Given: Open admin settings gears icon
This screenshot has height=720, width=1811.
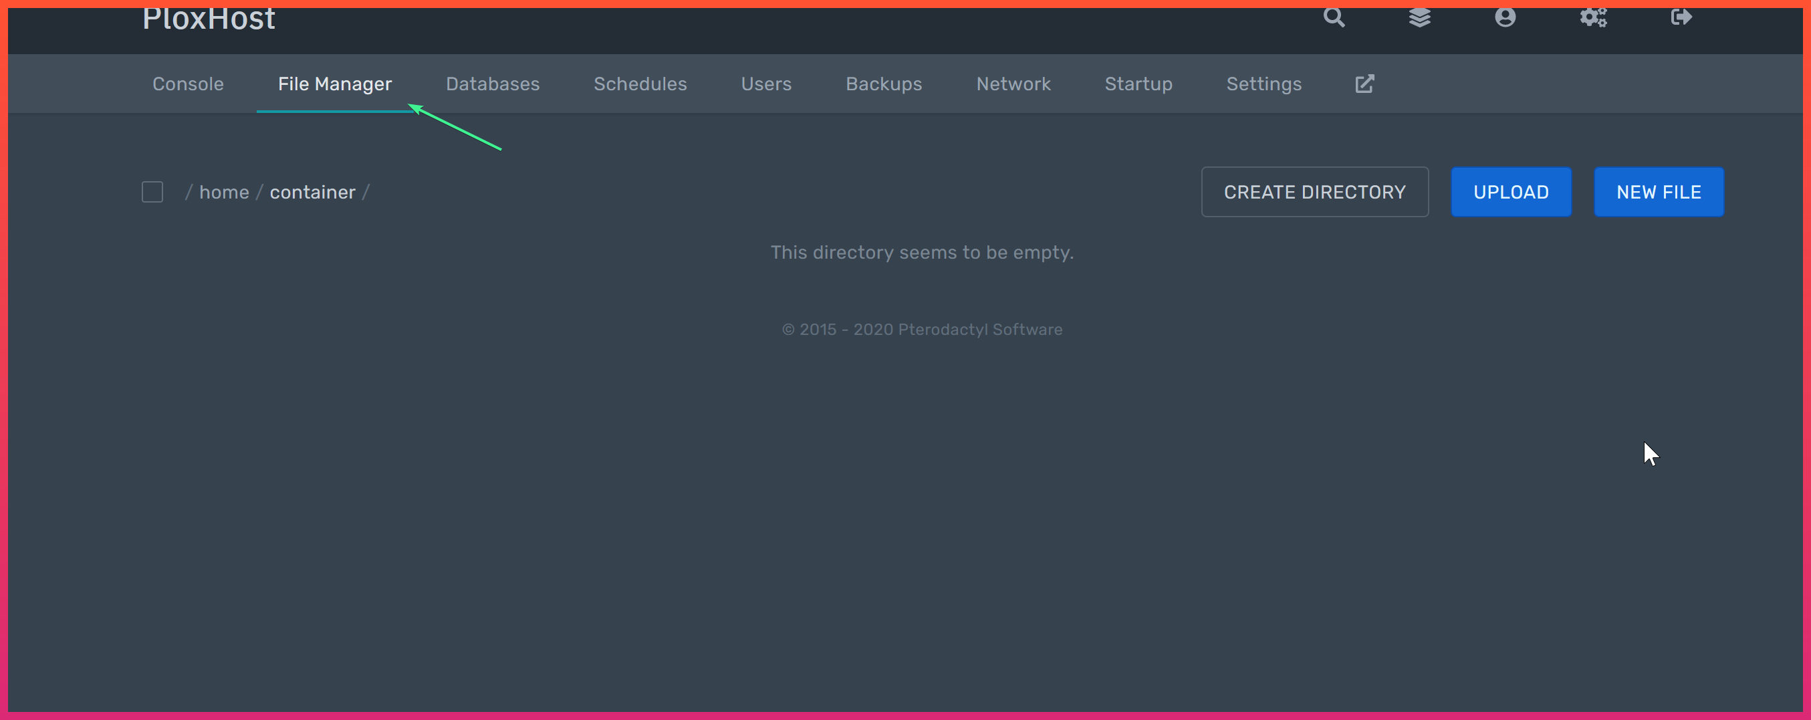Looking at the screenshot, I should (x=1593, y=17).
